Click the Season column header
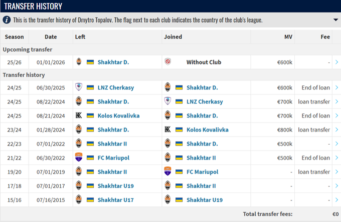The height and width of the screenshot is (222, 341). pyautogui.click(x=14, y=36)
